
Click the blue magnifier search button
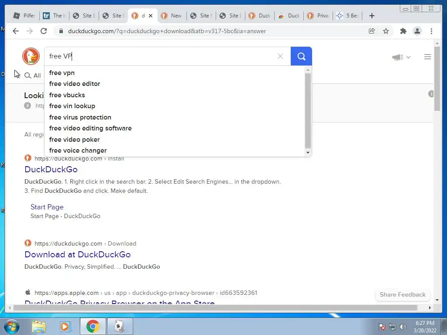coord(301,56)
